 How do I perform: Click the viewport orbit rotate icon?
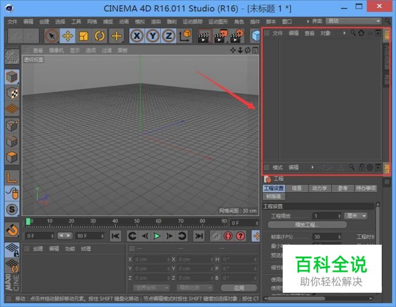pos(247,50)
